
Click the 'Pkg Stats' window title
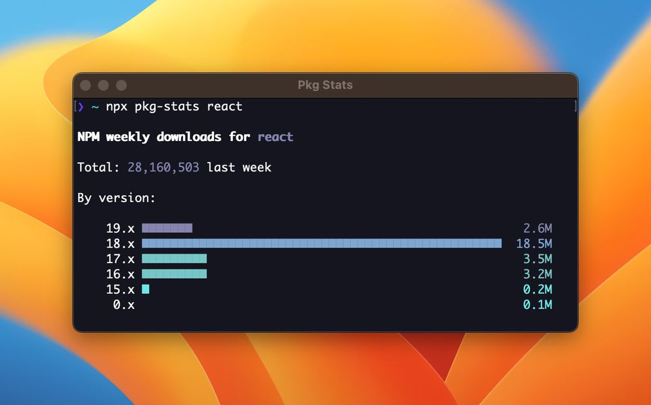[325, 85]
